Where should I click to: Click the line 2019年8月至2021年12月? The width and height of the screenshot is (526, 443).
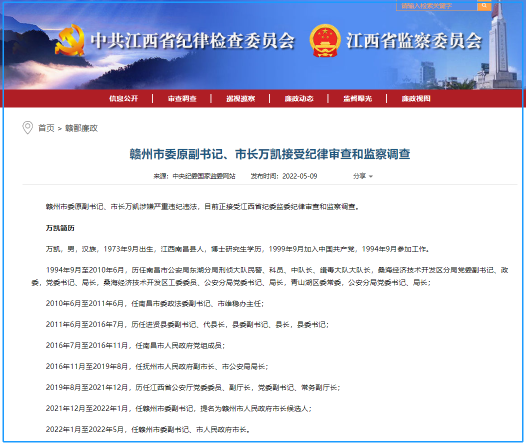(193, 387)
